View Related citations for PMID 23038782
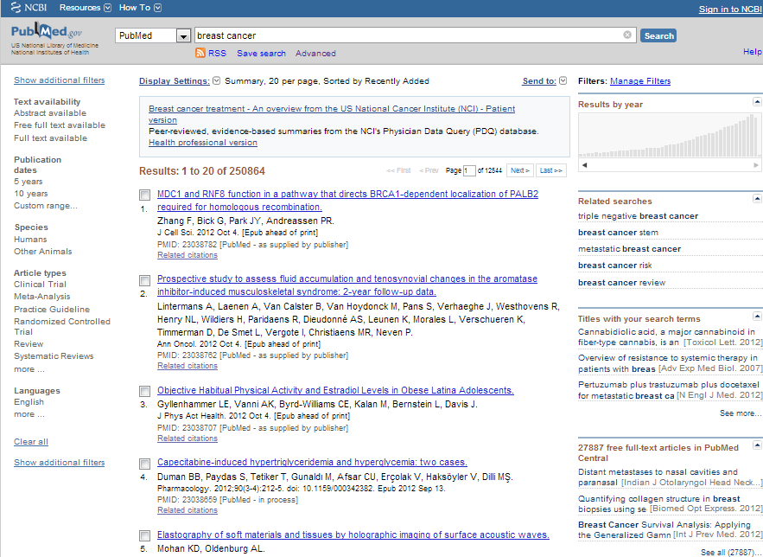The height and width of the screenshot is (557, 763). (x=188, y=255)
